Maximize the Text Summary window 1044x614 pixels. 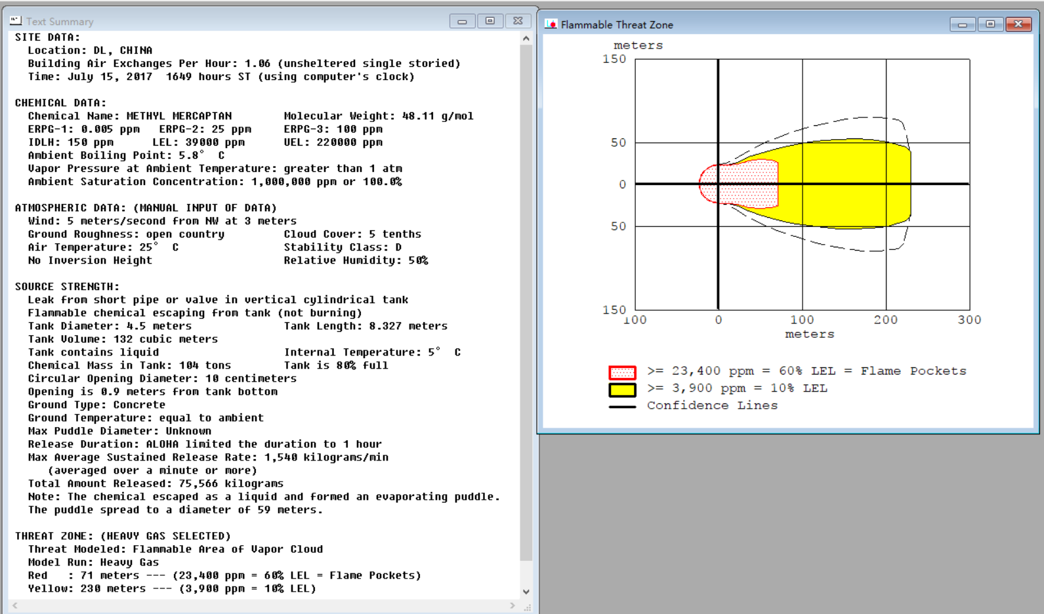(490, 21)
